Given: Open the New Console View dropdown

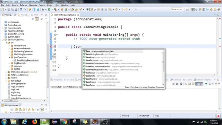Looking at the screenshot, I should tap(219, 84).
